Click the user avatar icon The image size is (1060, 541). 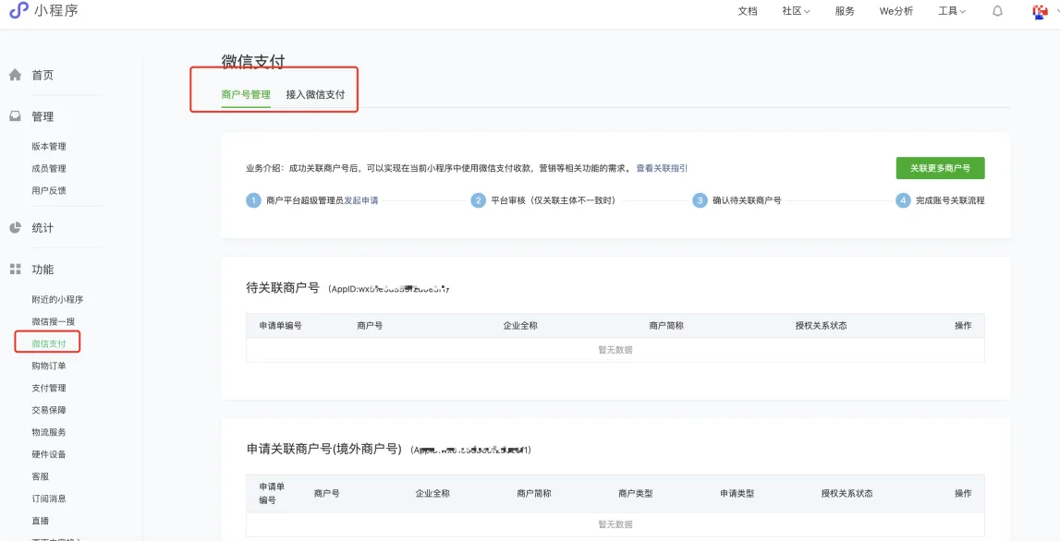pos(1040,11)
